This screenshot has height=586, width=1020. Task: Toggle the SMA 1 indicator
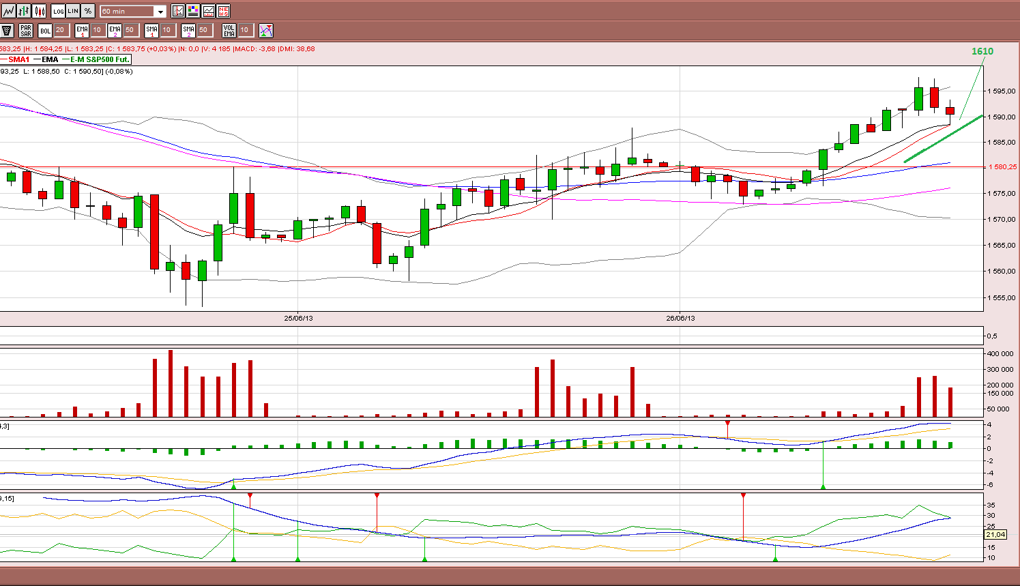coord(152,30)
